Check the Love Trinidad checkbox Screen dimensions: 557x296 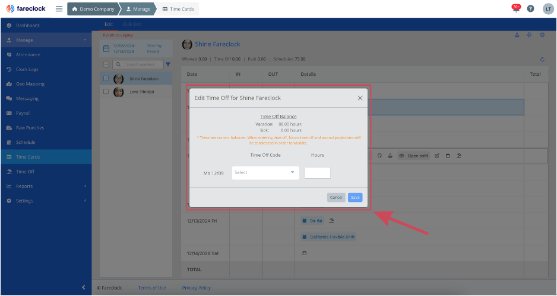(106, 92)
